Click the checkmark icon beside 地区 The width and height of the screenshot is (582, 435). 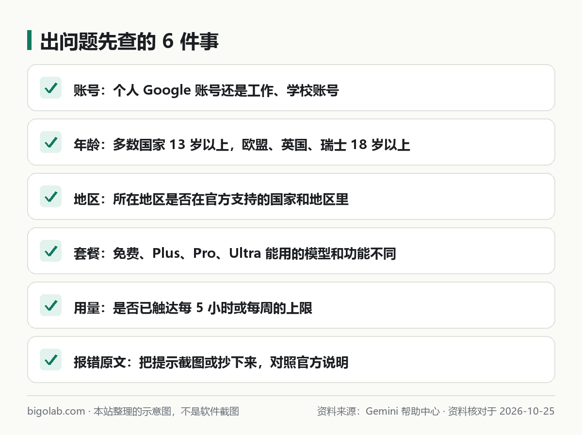point(50,197)
